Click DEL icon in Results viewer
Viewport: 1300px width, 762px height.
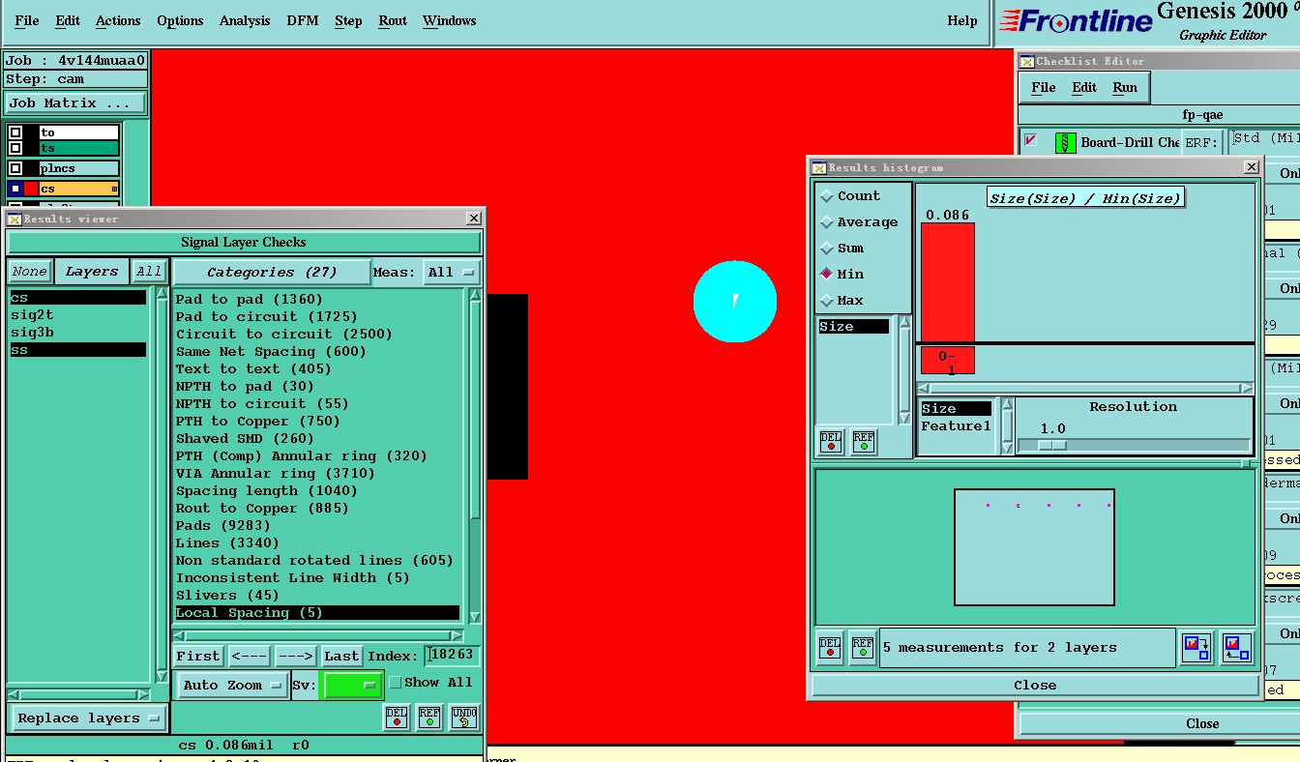tap(397, 717)
